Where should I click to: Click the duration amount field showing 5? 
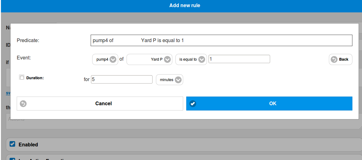click(x=122, y=79)
